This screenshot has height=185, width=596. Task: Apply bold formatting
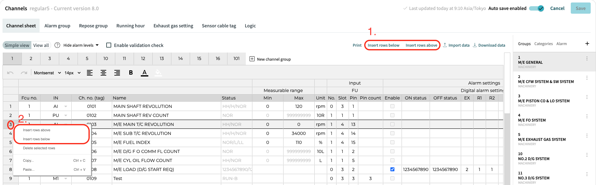coord(131,73)
